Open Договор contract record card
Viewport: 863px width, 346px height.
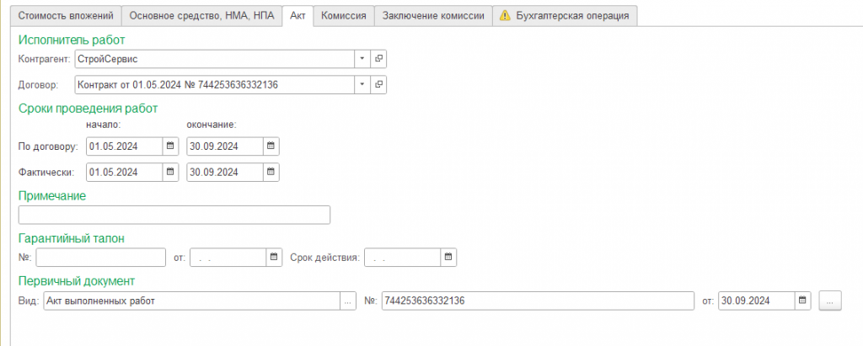tap(378, 85)
